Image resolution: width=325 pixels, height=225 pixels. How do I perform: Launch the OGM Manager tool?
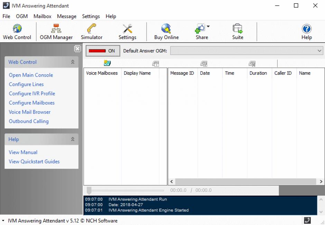tap(56, 32)
